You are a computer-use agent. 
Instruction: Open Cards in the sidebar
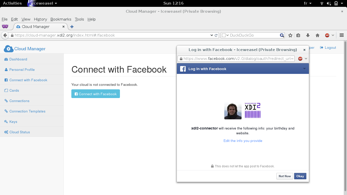32,90
